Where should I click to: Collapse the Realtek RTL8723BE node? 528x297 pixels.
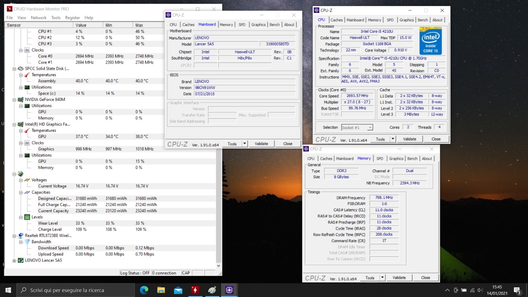click(14, 236)
